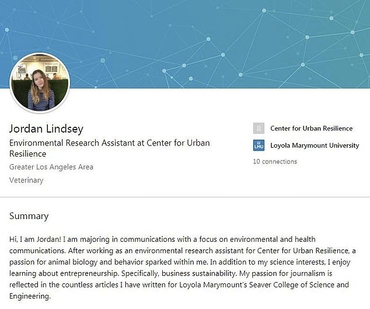This screenshot has height=309, width=370.
Task: Click the grey Center for Urban Resilience logo icon
Action: [x=258, y=129]
